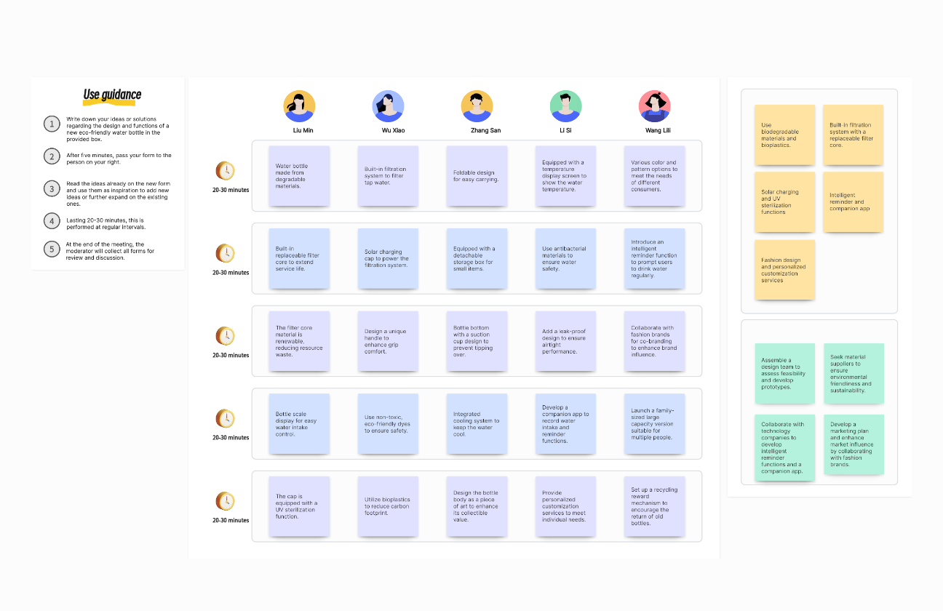Click yellow 'Intelligent reminder and companion app' note
The width and height of the screenshot is (943, 611).
[x=853, y=202]
